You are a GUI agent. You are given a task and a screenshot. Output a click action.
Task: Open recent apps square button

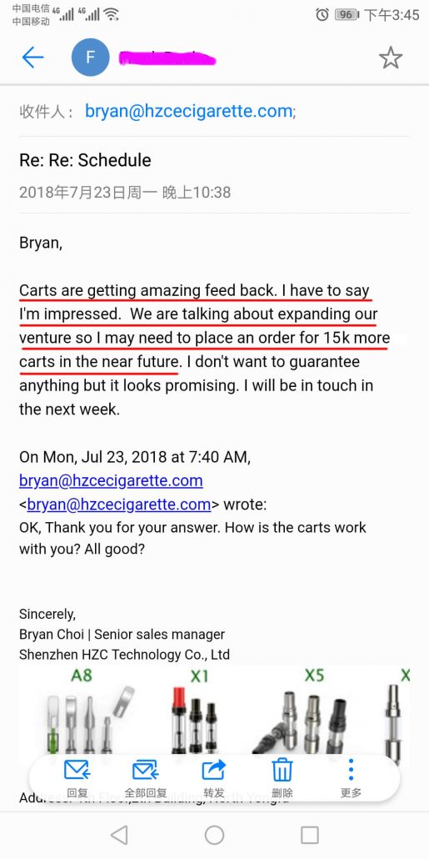(x=310, y=835)
